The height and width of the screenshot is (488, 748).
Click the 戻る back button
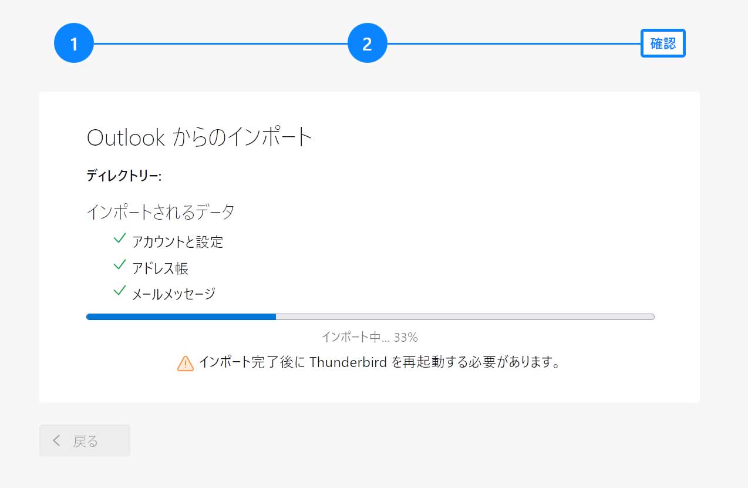click(x=85, y=440)
